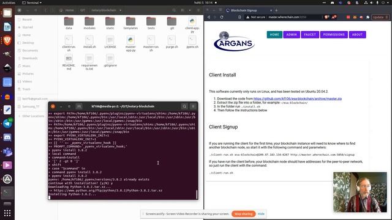Hide the Screencastify sharing bar

tap(261, 214)
